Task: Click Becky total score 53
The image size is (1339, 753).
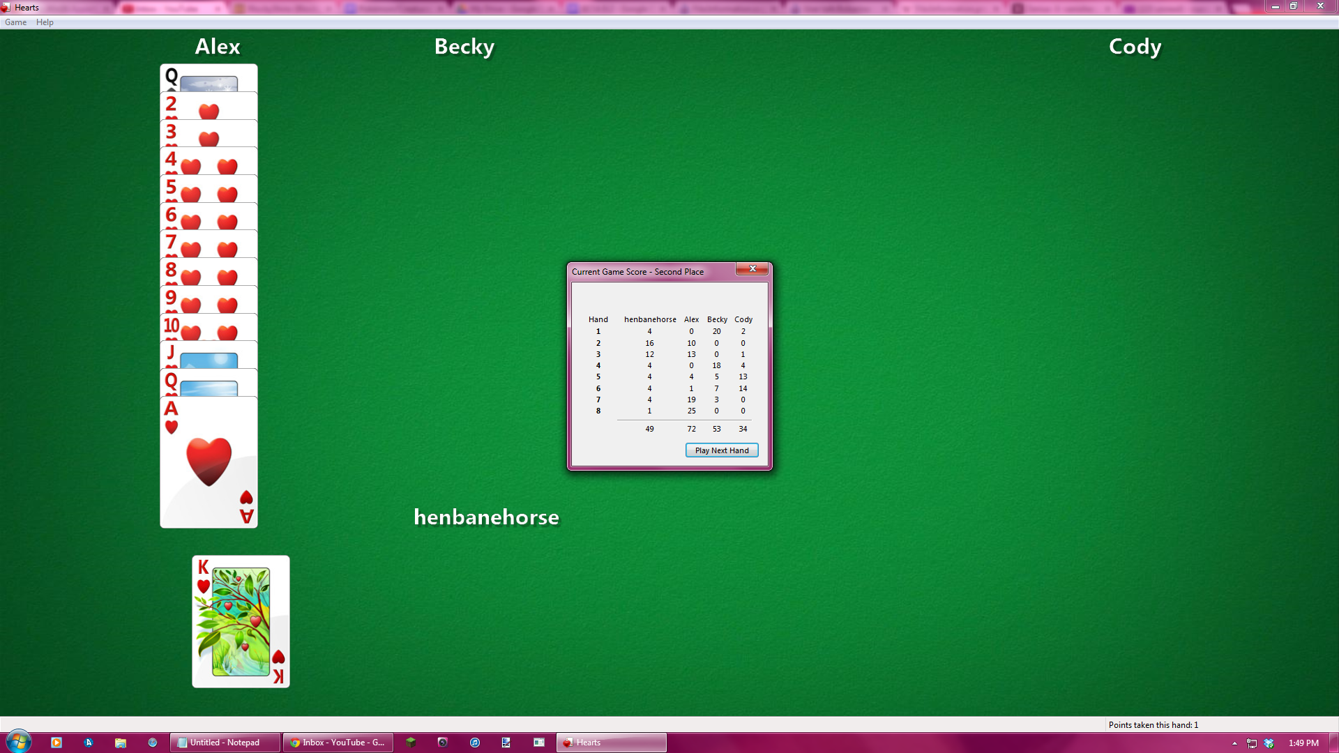Action: pos(716,429)
